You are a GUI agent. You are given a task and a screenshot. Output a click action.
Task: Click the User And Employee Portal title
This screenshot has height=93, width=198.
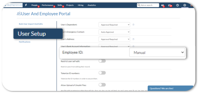(46, 14)
